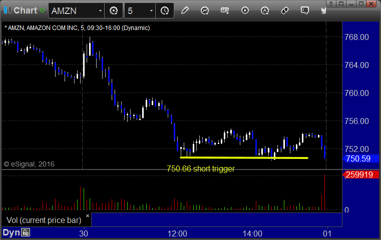Click the 30 date label on time axis
381x240 pixels.
[84, 233]
